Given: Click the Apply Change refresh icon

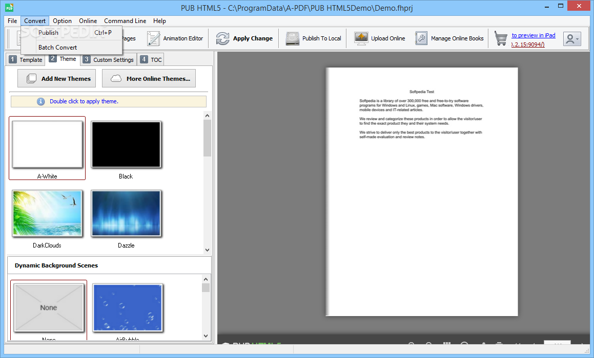Looking at the screenshot, I should tap(223, 38).
